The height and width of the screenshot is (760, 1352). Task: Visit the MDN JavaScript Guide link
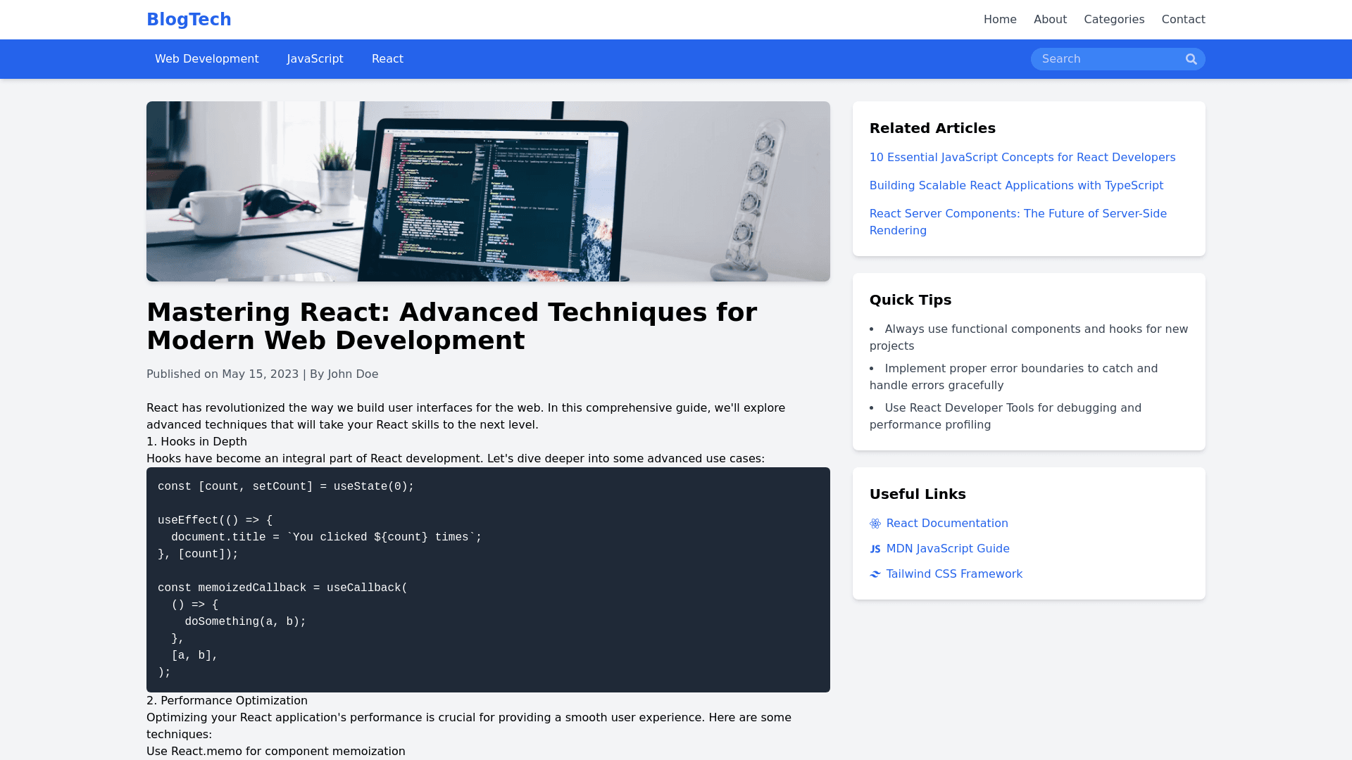coord(947,549)
